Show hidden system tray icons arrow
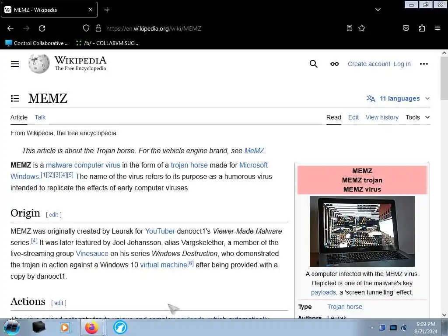 [x=372, y=328]
